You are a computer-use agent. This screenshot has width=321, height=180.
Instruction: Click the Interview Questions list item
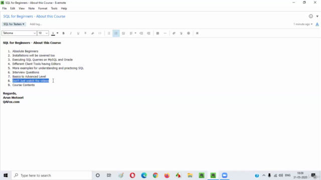(x=26, y=72)
